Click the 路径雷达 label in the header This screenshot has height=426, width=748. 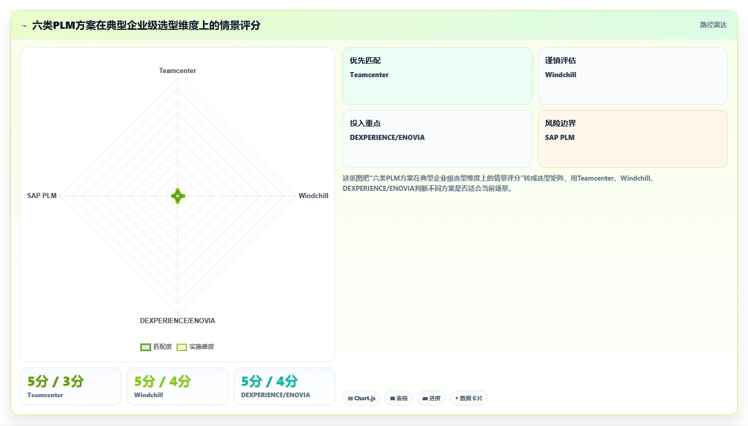[713, 25]
